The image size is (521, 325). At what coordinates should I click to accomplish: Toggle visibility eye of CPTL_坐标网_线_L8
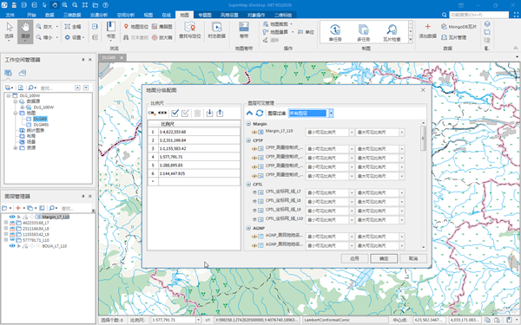254,201
